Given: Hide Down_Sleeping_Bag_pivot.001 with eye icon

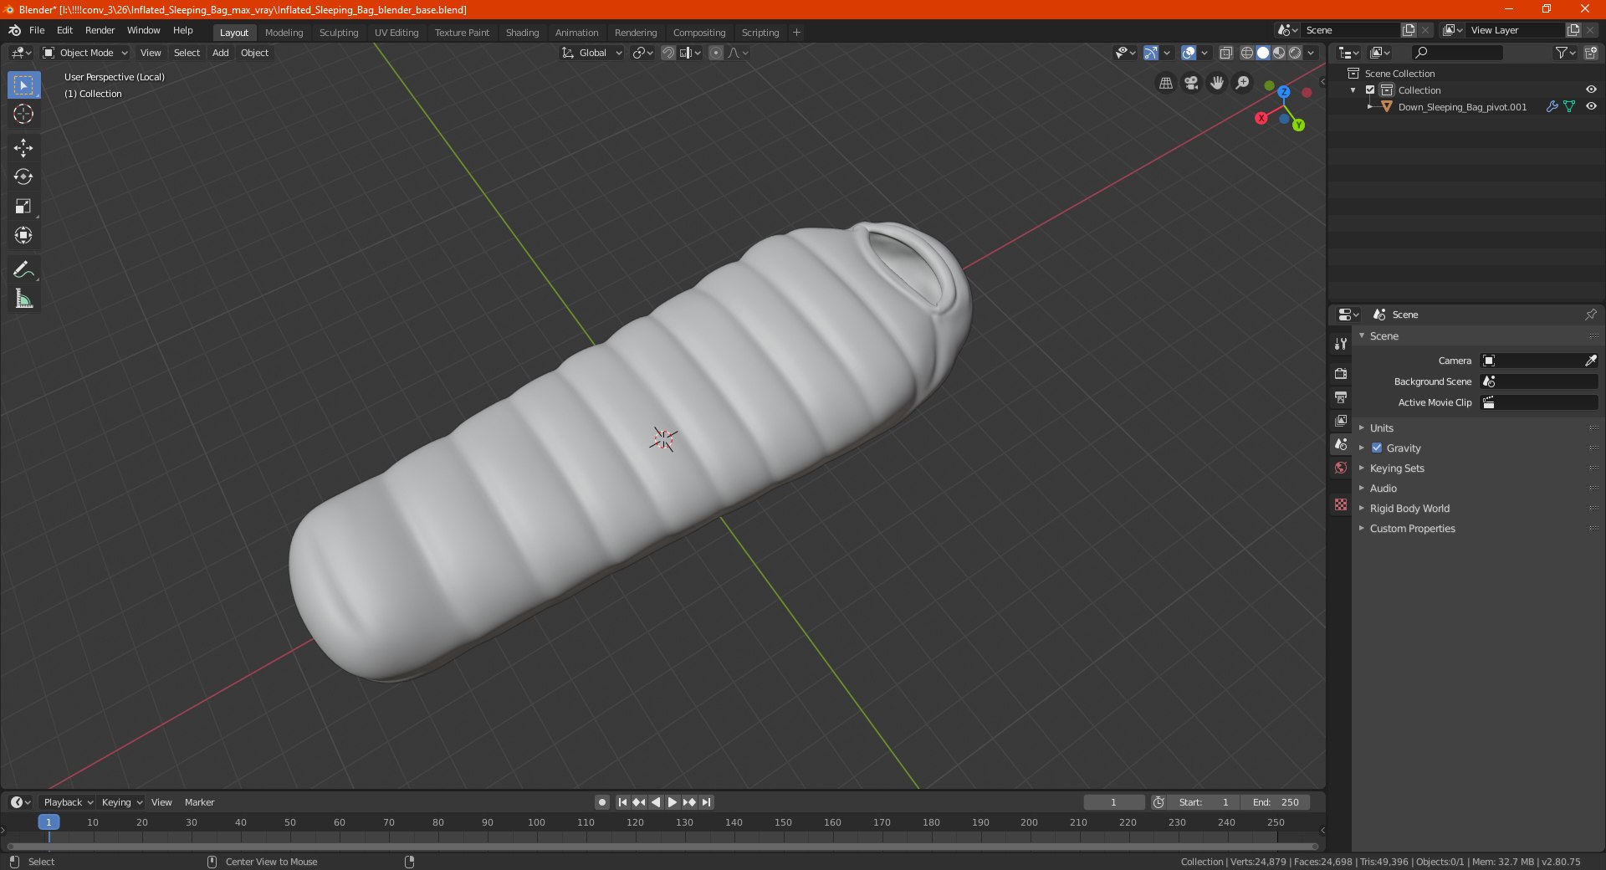Looking at the screenshot, I should pyautogui.click(x=1591, y=106).
